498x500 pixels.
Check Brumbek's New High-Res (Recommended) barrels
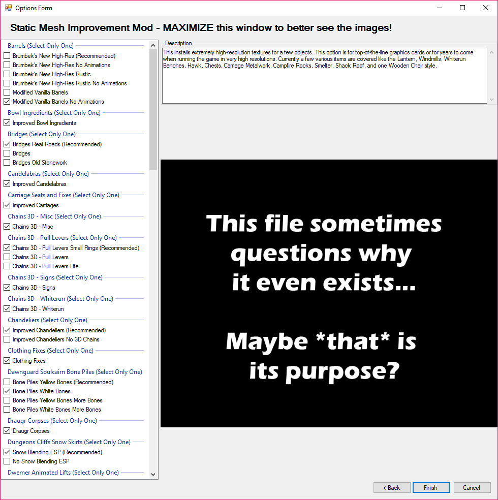[7, 56]
